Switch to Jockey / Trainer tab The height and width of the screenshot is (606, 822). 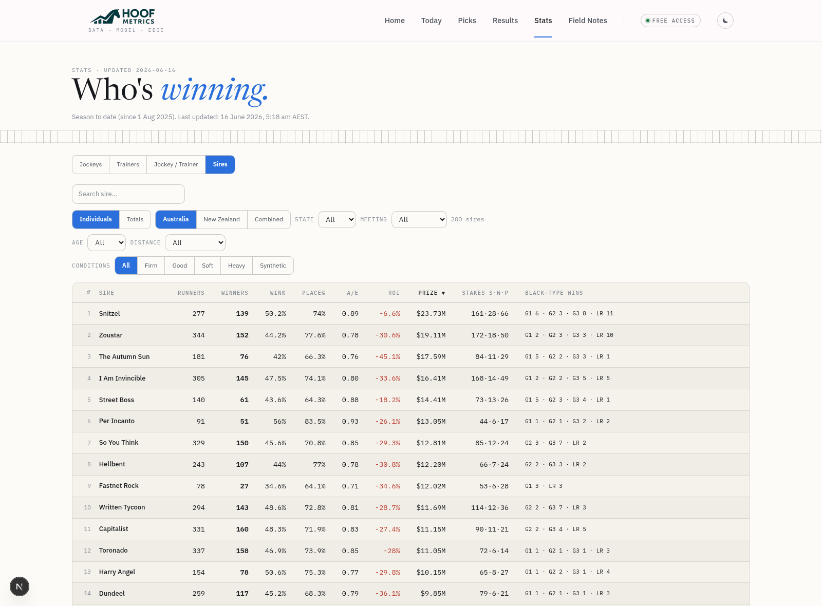[176, 164]
